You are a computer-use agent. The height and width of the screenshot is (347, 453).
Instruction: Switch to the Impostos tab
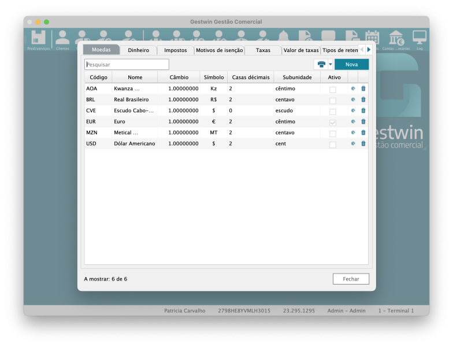click(x=175, y=50)
